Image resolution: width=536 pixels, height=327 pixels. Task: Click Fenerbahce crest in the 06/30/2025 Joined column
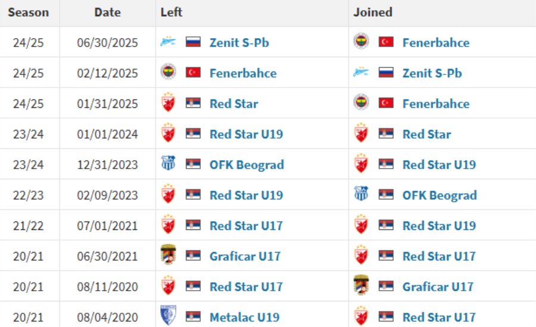(x=361, y=41)
